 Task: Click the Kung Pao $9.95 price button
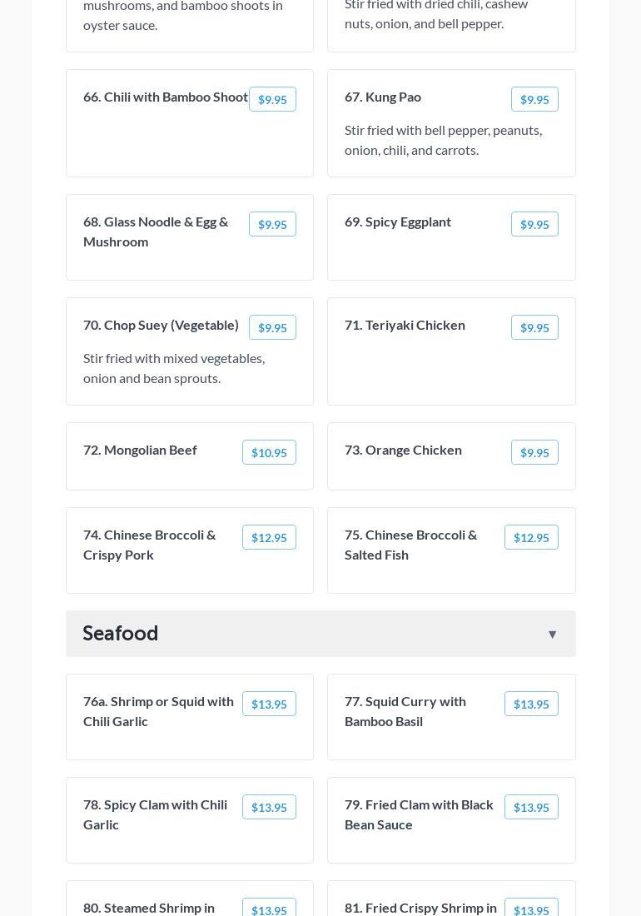point(534,99)
